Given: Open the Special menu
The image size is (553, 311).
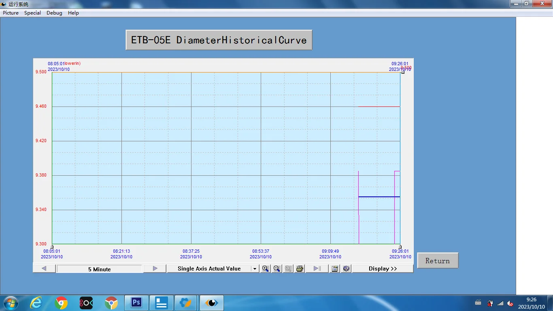Looking at the screenshot, I should point(32,13).
